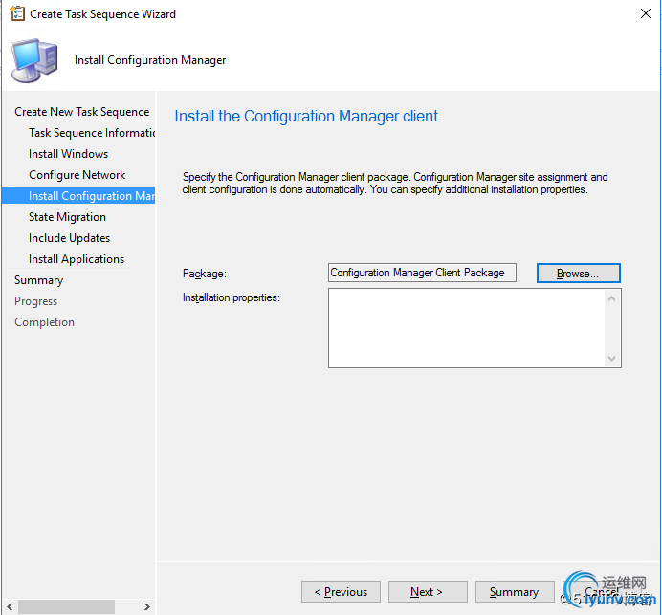Click the navigation pane horizontal scrollbar thumb
Image resolution: width=662 pixels, height=615 pixels.
(x=66, y=607)
